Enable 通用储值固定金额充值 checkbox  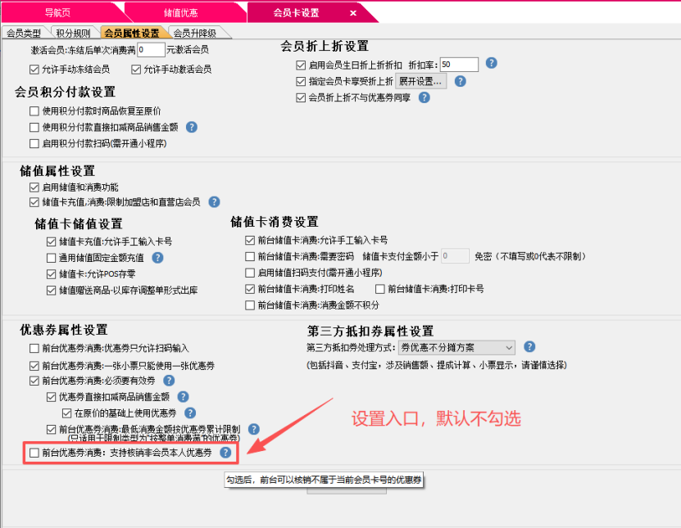tap(52, 258)
